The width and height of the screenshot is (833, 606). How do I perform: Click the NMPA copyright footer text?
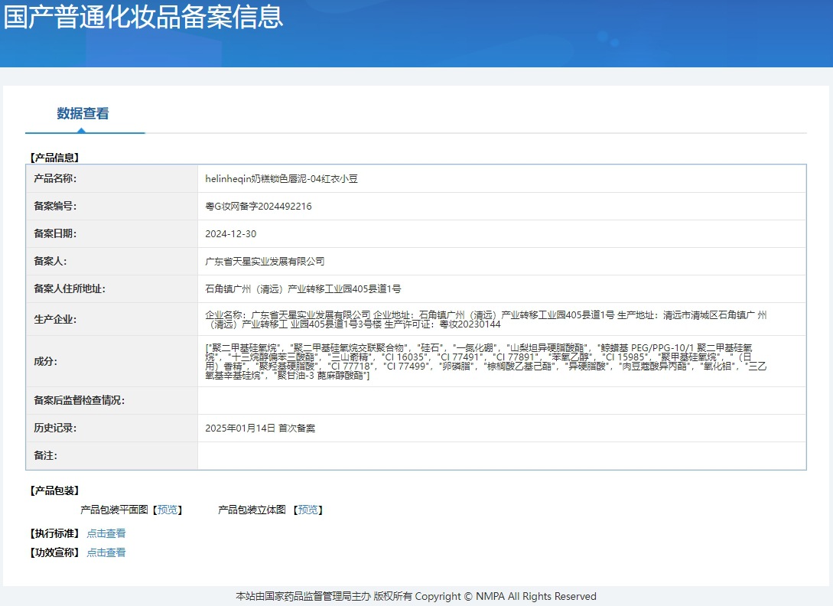(416, 596)
